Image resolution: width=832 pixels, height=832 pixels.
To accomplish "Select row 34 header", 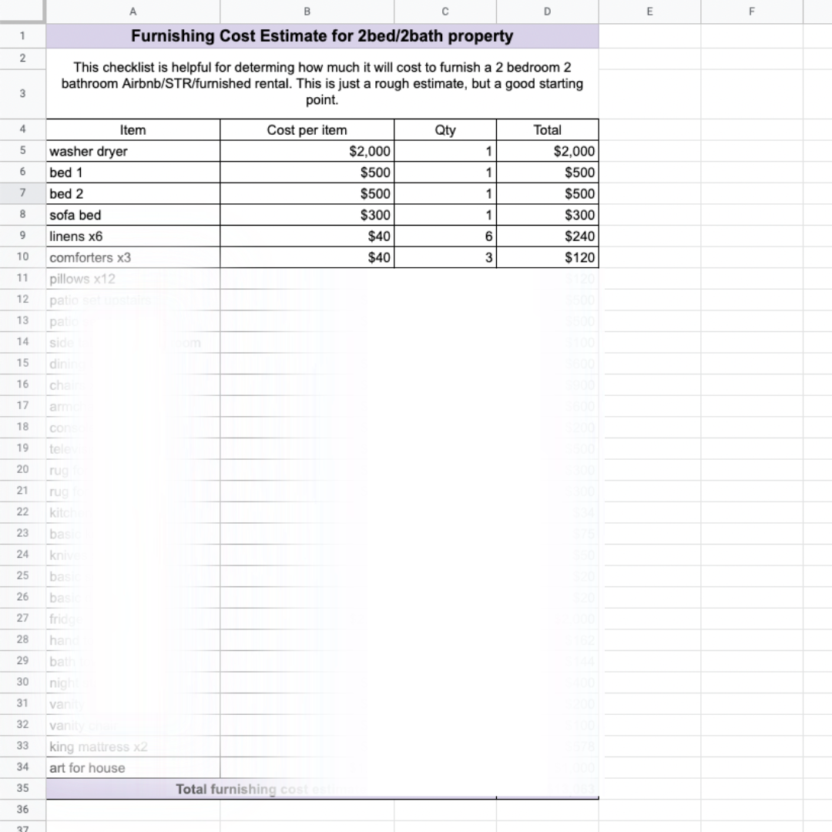I will (x=22, y=767).
